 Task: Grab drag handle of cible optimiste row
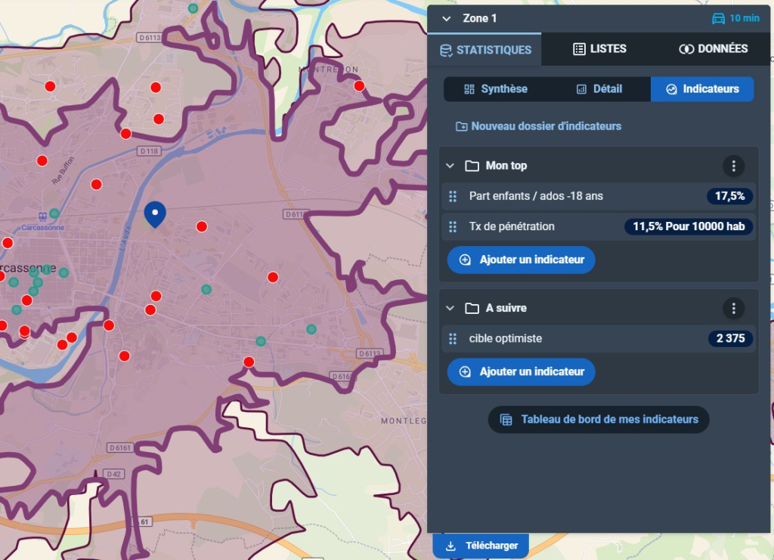click(453, 339)
